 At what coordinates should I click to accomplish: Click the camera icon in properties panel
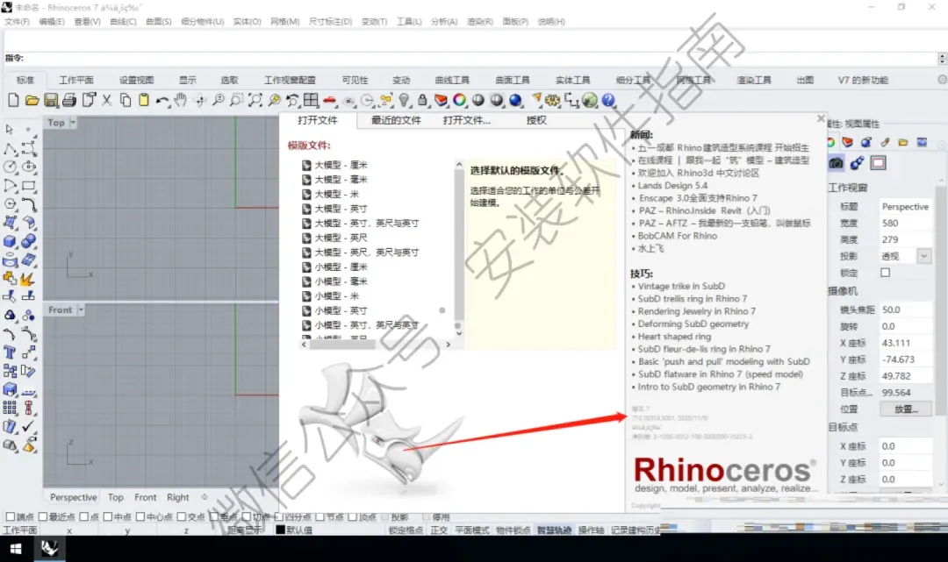837,163
